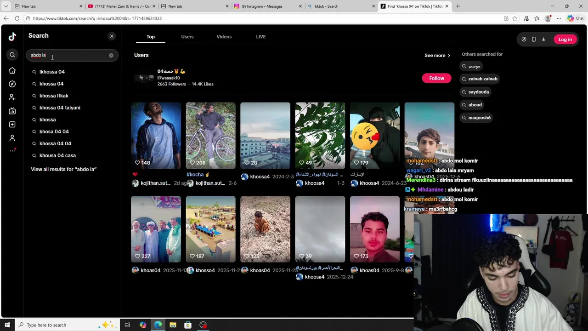Go back in the browser
This screenshot has width=588, height=331.
6,18
